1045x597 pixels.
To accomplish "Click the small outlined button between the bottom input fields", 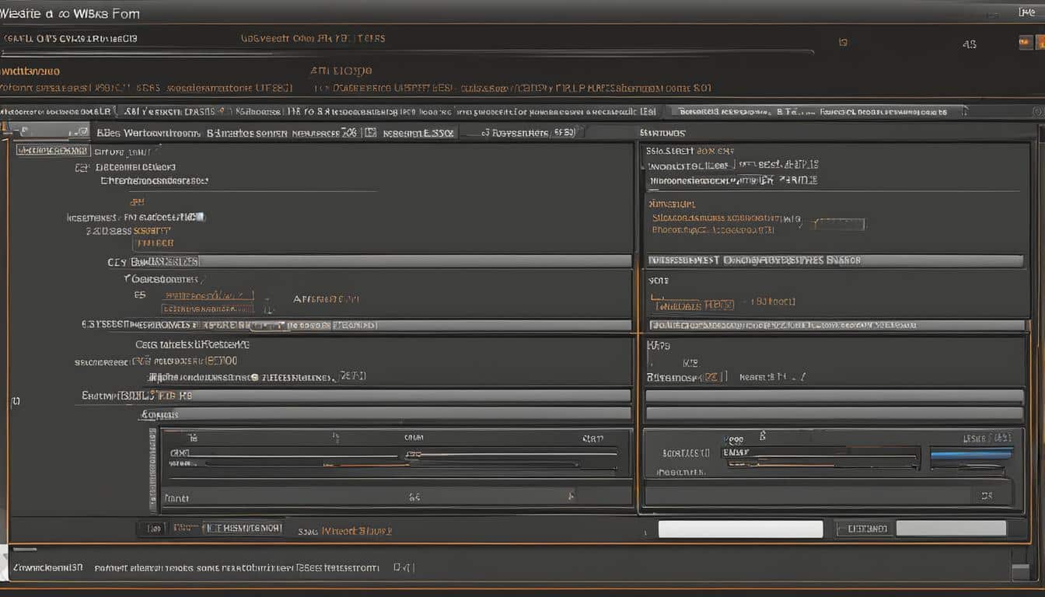I will pyautogui.click(x=863, y=529).
